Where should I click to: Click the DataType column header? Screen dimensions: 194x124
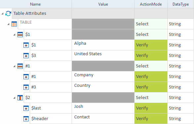click(181, 4)
